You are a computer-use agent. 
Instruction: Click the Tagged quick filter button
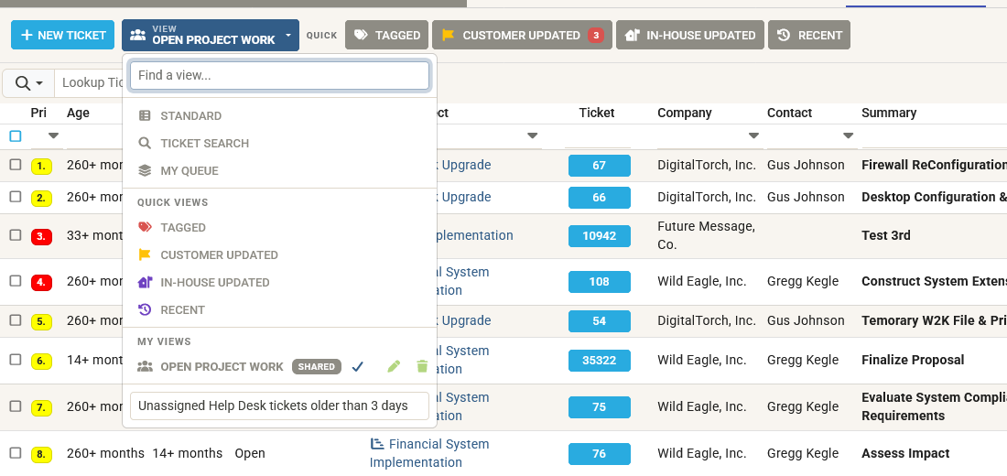[x=386, y=35]
